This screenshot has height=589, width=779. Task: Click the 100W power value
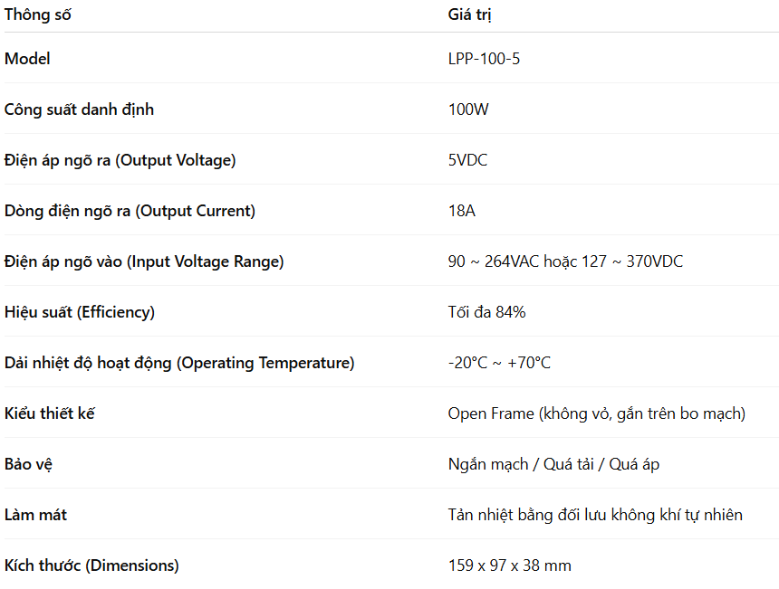[x=468, y=109]
